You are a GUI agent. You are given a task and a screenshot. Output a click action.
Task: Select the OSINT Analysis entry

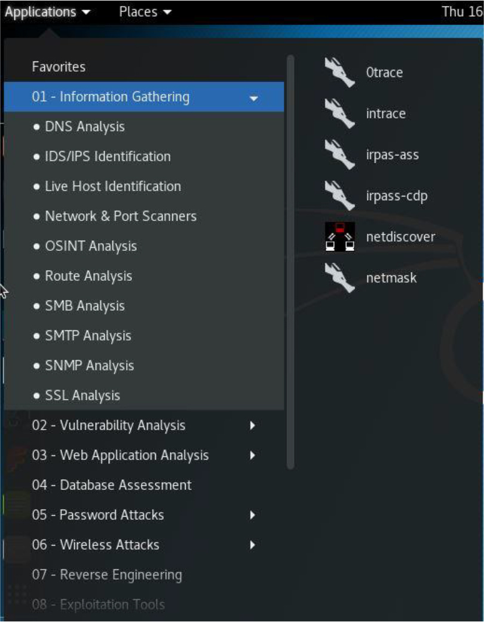click(x=91, y=246)
